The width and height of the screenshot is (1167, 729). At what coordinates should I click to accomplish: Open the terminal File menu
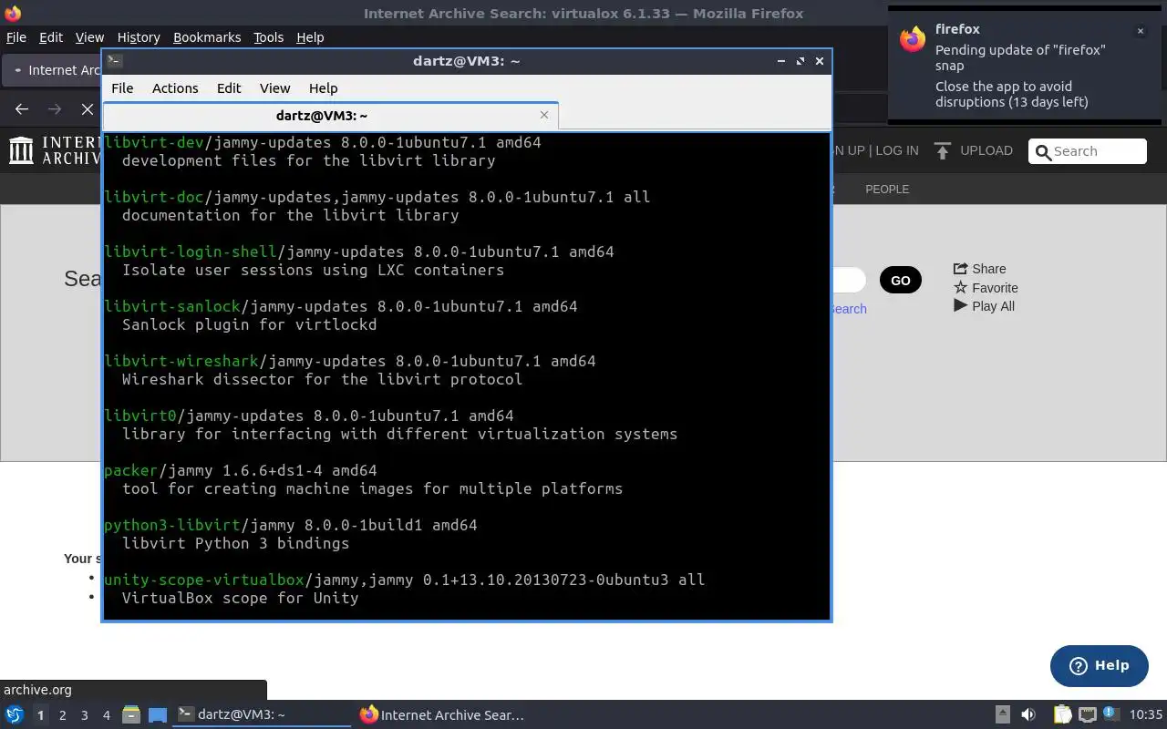click(x=122, y=88)
